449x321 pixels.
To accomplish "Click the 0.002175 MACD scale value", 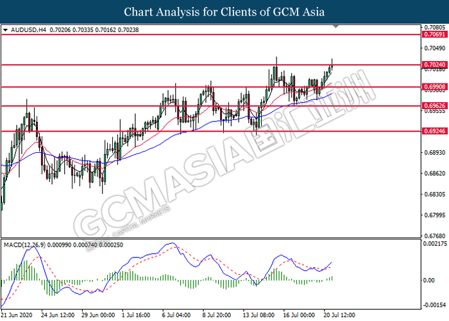I will tap(435, 244).
